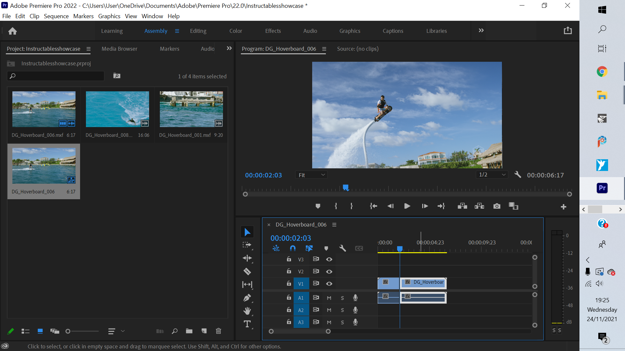The width and height of the screenshot is (625, 351).
Task: Open the Media Browser panel
Action: 119,49
